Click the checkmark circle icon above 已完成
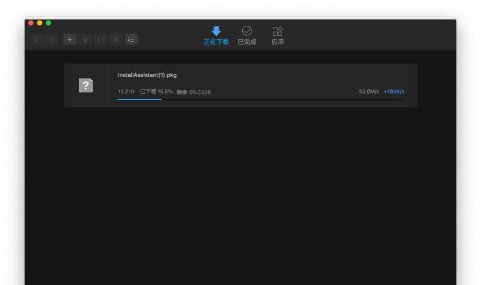Viewport: 481px width, 285px height. (x=247, y=30)
